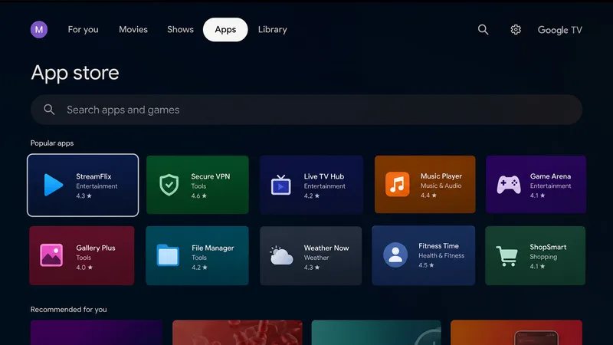
Task: Open the Shows tab
Action: [180, 30]
